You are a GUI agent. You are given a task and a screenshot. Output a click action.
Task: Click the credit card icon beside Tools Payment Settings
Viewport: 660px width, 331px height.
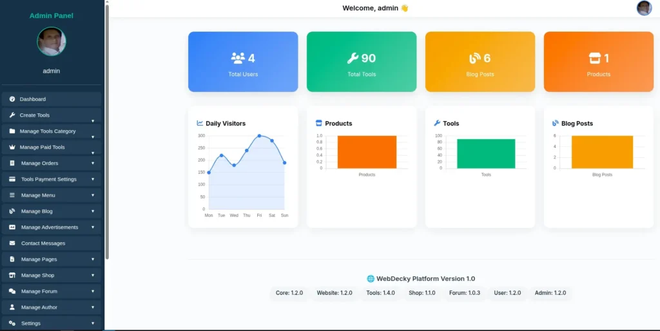coord(12,179)
